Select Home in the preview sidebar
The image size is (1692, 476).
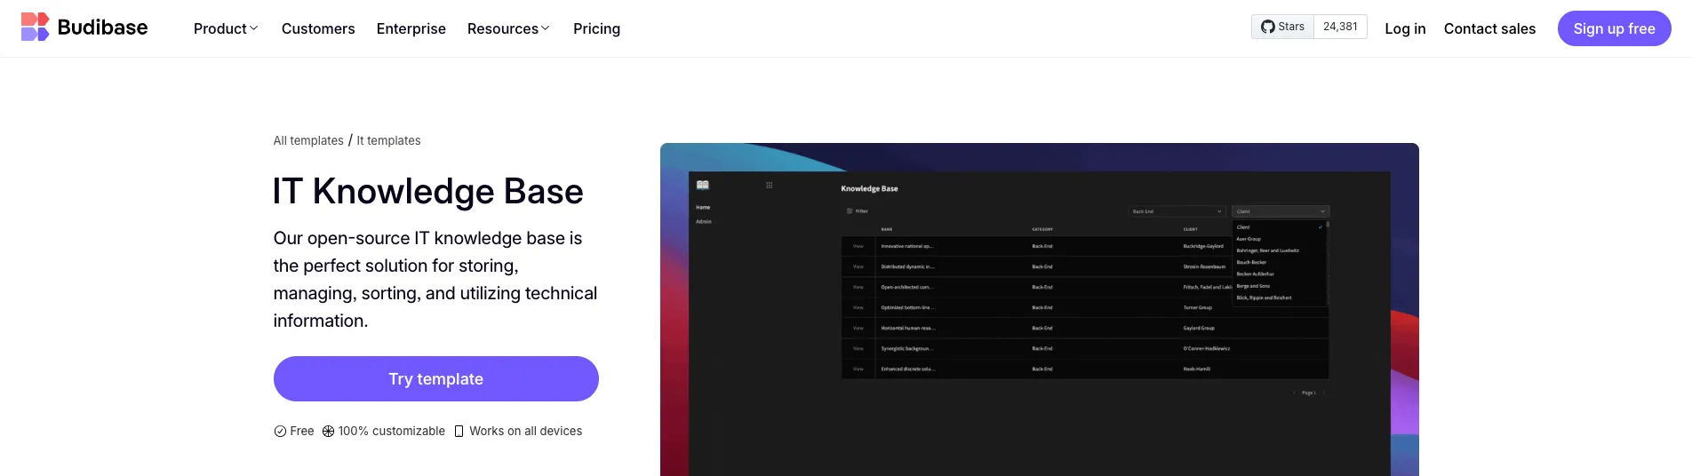tap(703, 207)
